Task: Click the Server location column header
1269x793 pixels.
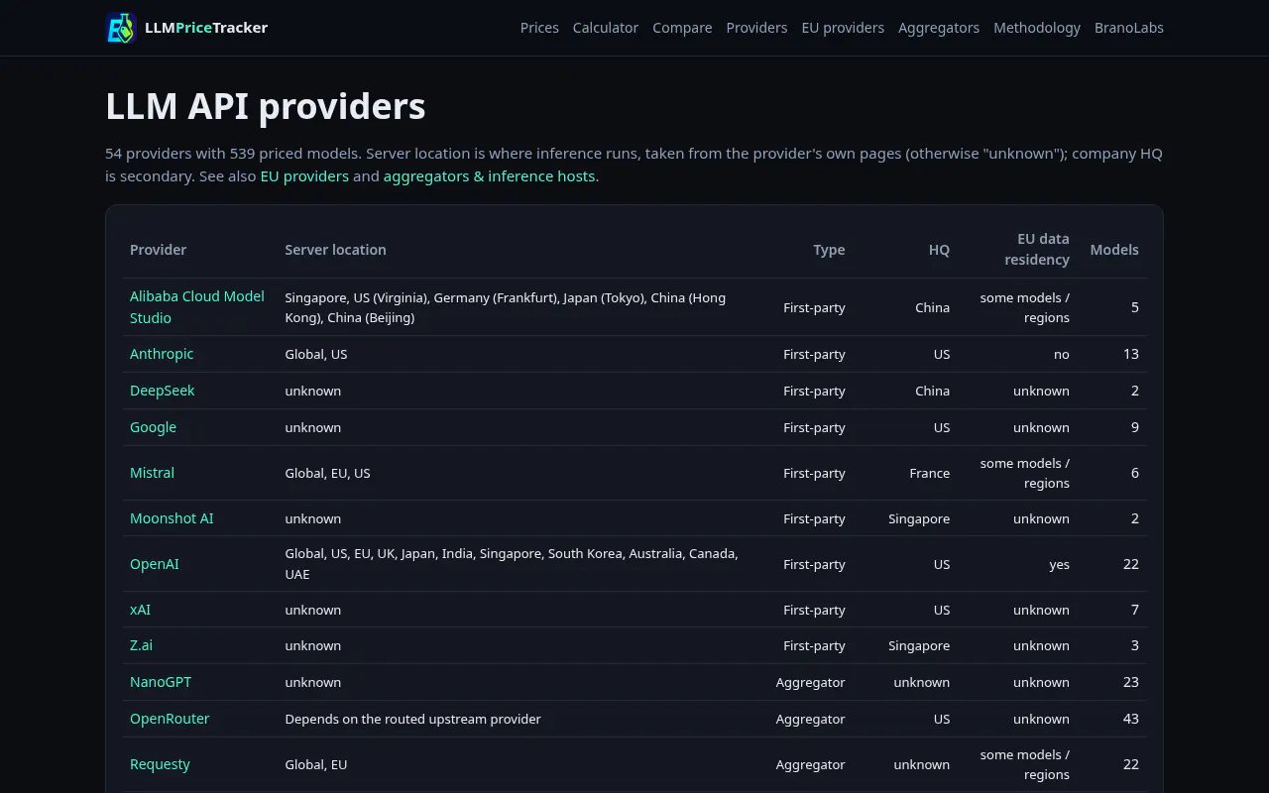Action: tap(335, 250)
